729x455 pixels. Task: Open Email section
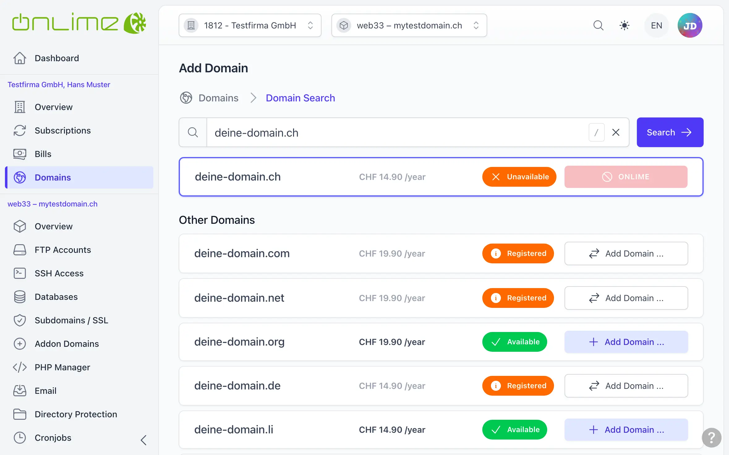79,391
